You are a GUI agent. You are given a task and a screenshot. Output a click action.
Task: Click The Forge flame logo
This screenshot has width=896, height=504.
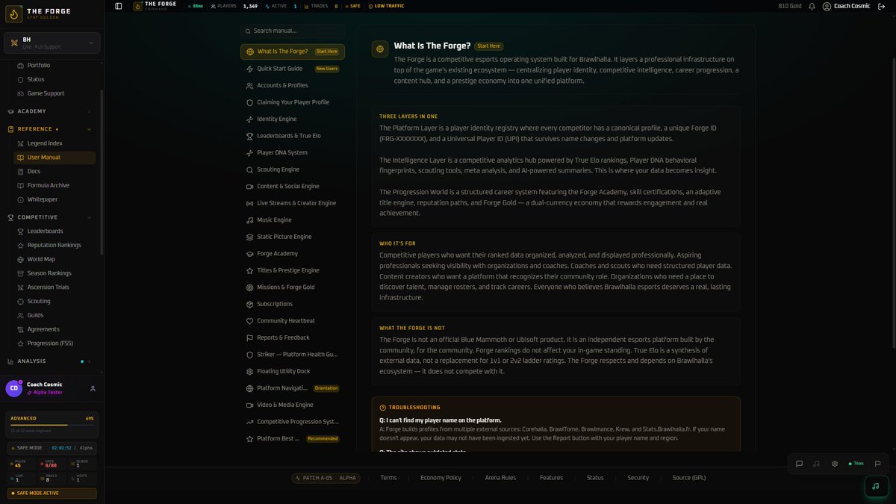point(13,14)
